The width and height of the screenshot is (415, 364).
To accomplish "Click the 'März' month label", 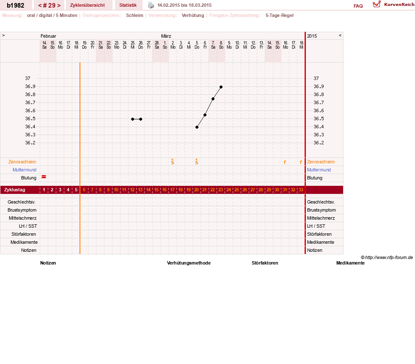I will click(166, 36).
